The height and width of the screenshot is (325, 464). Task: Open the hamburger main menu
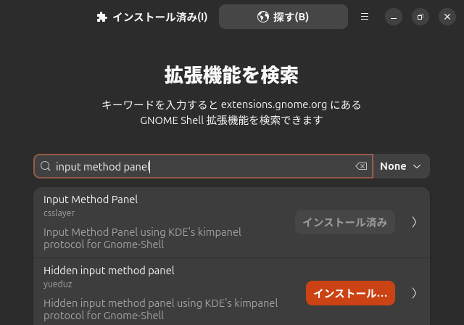pyautogui.click(x=365, y=17)
